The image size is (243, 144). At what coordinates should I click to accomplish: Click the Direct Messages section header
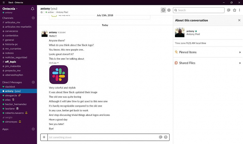tap(12, 82)
